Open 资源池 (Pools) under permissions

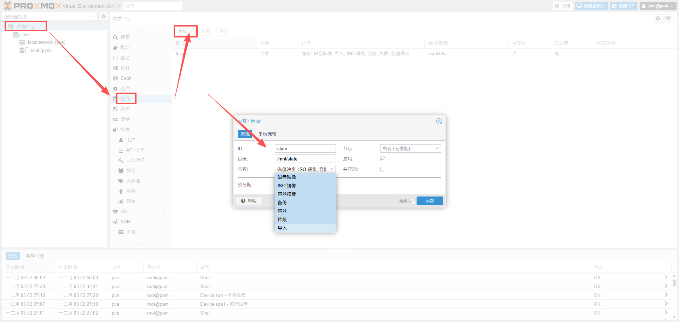[x=121, y=181]
